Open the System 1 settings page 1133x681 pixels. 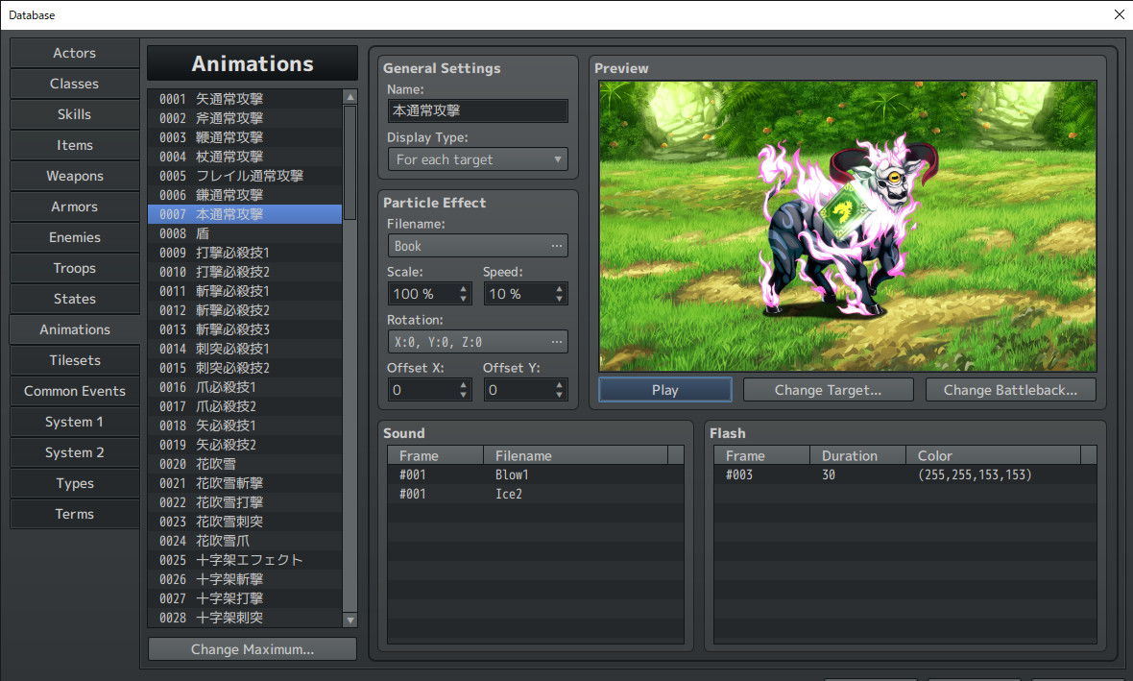click(74, 422)
